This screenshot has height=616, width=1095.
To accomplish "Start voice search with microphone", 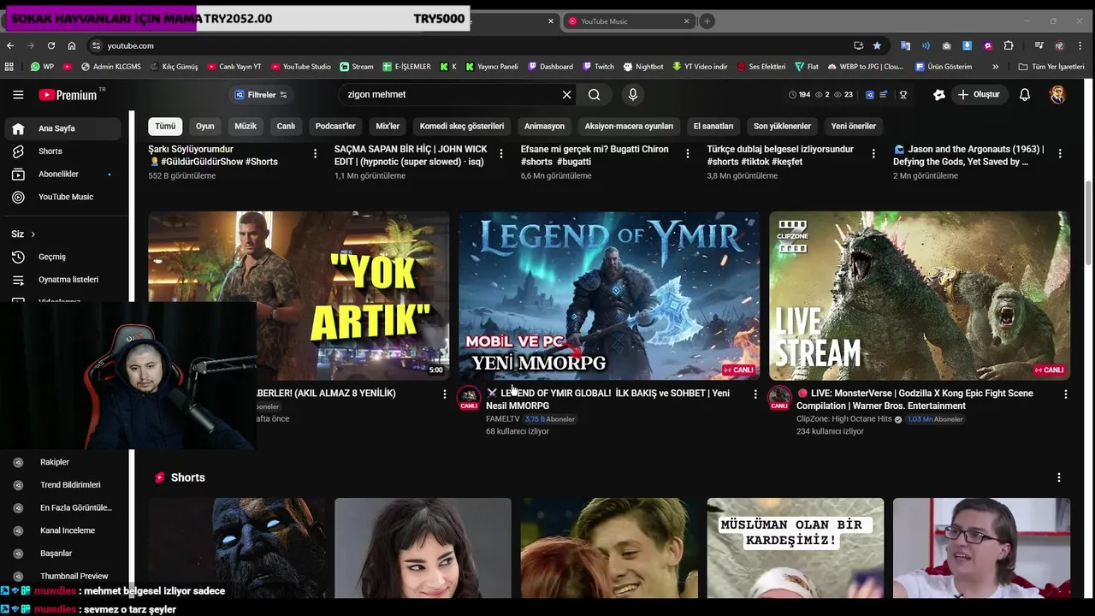I will tap(632, 95).
